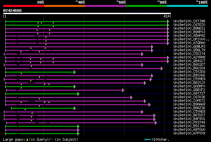
Task: Open the UniRef100_Q5QLT9 label
Action: point(189,50)
